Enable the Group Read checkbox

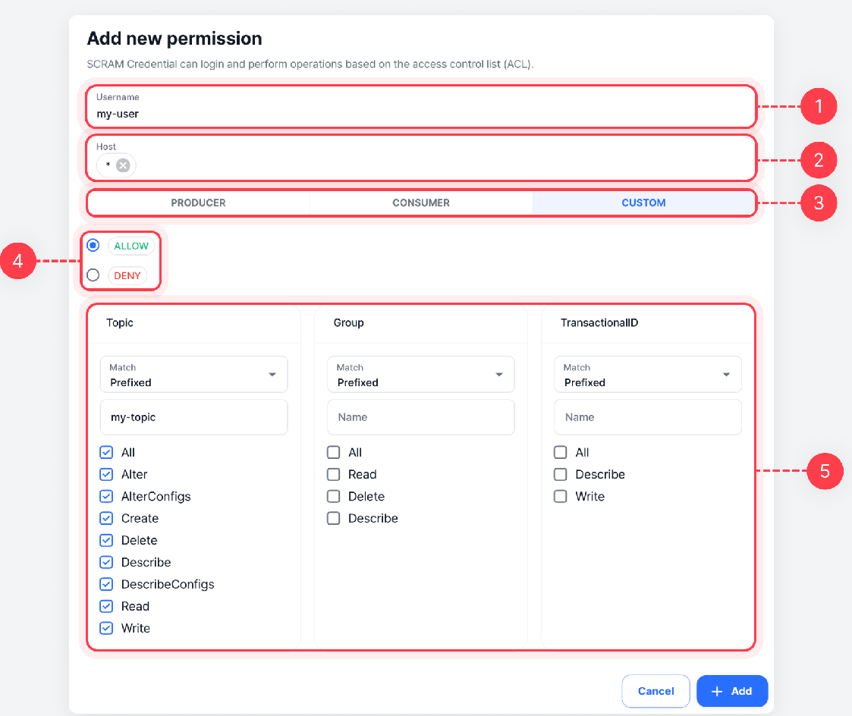point(334,475)
